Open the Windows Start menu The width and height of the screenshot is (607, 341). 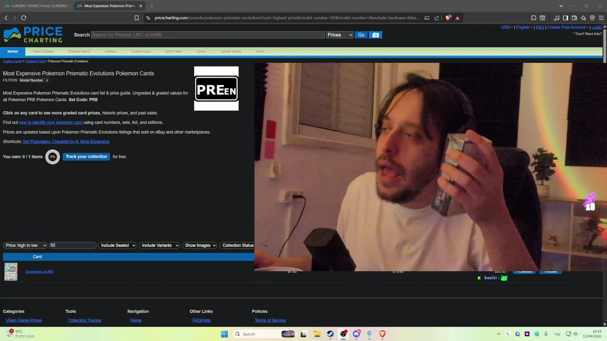(x=224, y=334)
